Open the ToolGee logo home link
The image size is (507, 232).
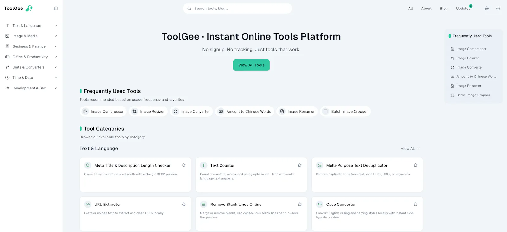click(x=18, y=9)
